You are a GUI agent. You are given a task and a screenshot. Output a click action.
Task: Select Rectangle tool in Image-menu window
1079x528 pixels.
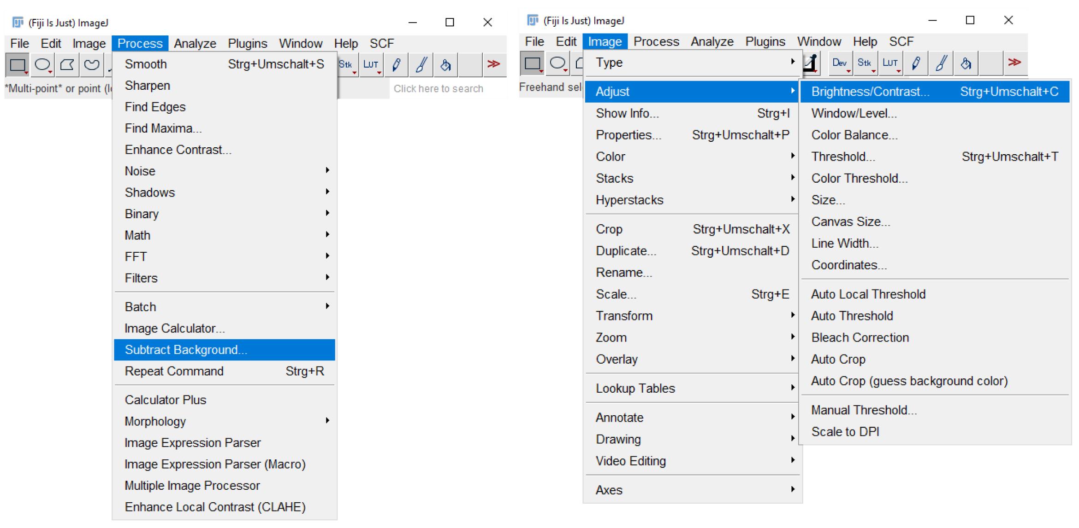(533, 63)
